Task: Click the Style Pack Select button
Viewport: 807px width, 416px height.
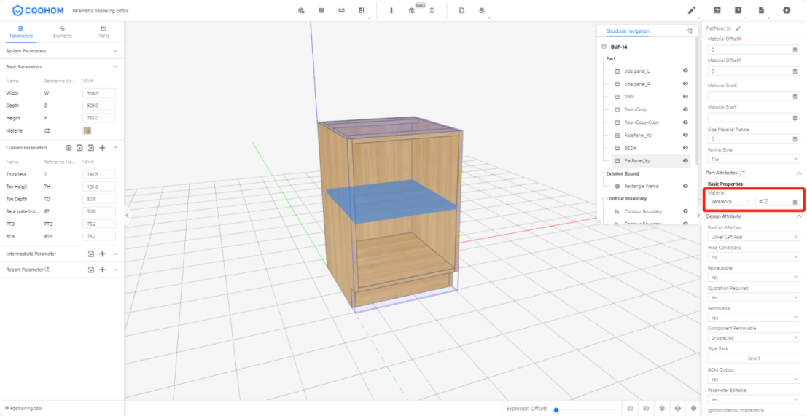Action: (754, 358)
